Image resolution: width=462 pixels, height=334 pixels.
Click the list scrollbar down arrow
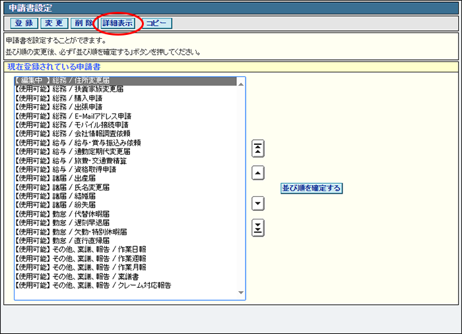241,292
